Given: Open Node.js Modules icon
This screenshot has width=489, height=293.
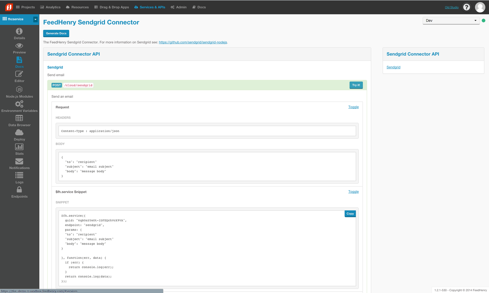Looking at the screenshot, I should tap(19, 89).
